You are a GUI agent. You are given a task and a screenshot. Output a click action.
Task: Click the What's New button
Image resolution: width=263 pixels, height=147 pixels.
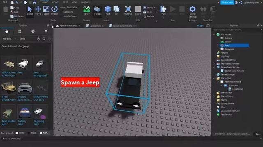[x=227, y=2]
